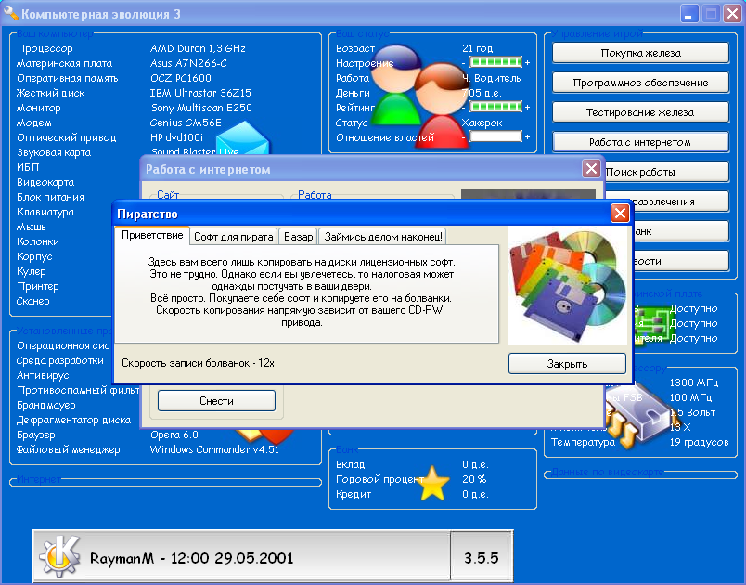The image size is (746, 585).
Task: Open Программное обеспечение
Action: coord(640,83)
